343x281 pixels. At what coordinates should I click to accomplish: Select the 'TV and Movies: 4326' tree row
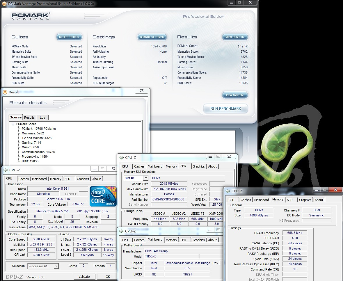[37, 138]
